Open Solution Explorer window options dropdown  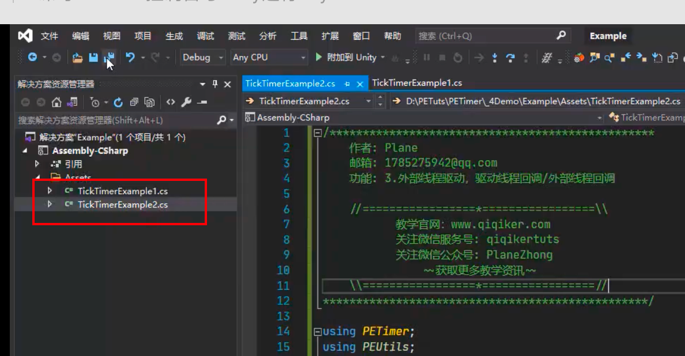[202, 84]
